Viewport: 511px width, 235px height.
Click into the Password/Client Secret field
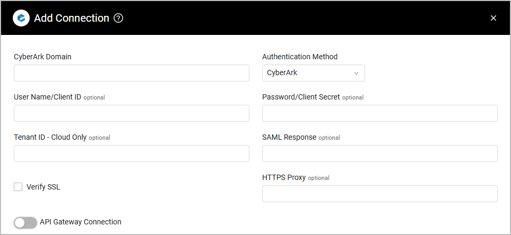[x=379, y=113]
